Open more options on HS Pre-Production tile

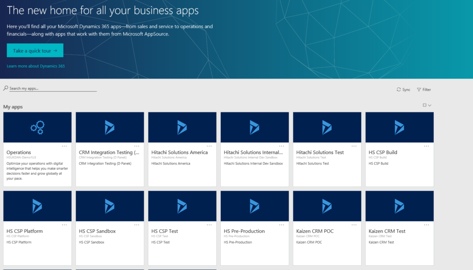(x=281, y=225)
